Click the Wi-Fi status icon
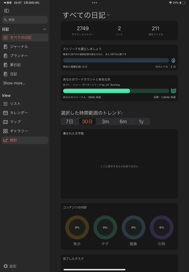This screenshot has height=272, width=189. click(x=170, y=3)
